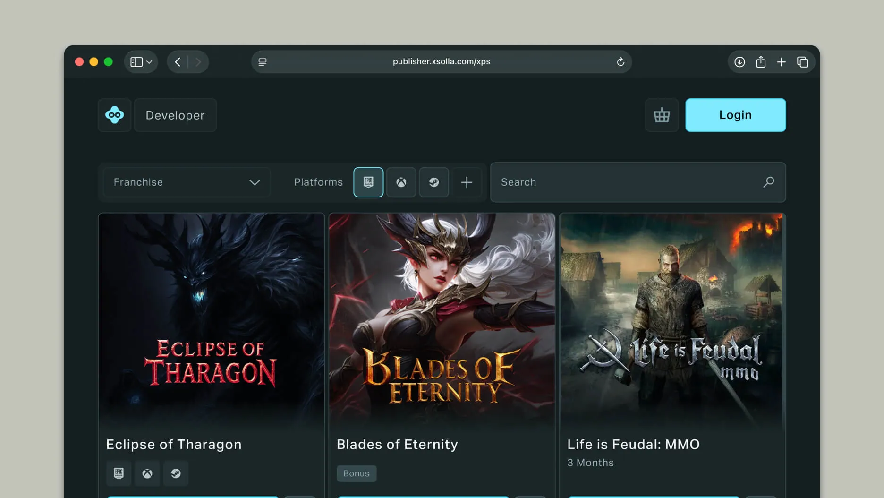This screenshot has width=884, height=498.
Task: Toggle the Epic Games platform filter
Action: (x=368, y=182)
